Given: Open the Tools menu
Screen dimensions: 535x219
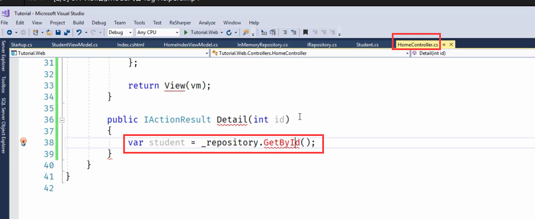Looking at the screenshot, I should click(139, 23).
